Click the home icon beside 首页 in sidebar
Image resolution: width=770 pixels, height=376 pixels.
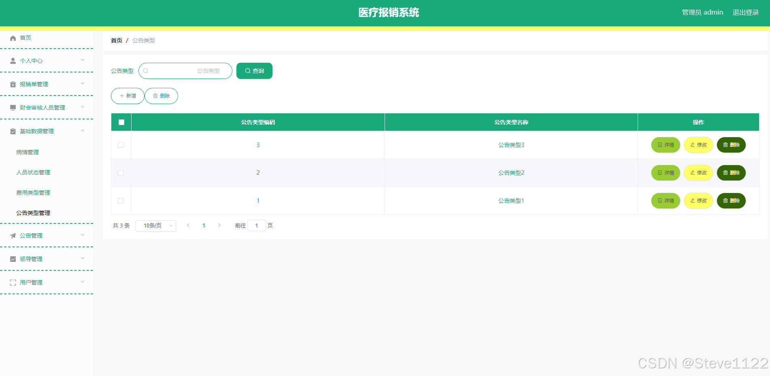click(x=13, y=38)
